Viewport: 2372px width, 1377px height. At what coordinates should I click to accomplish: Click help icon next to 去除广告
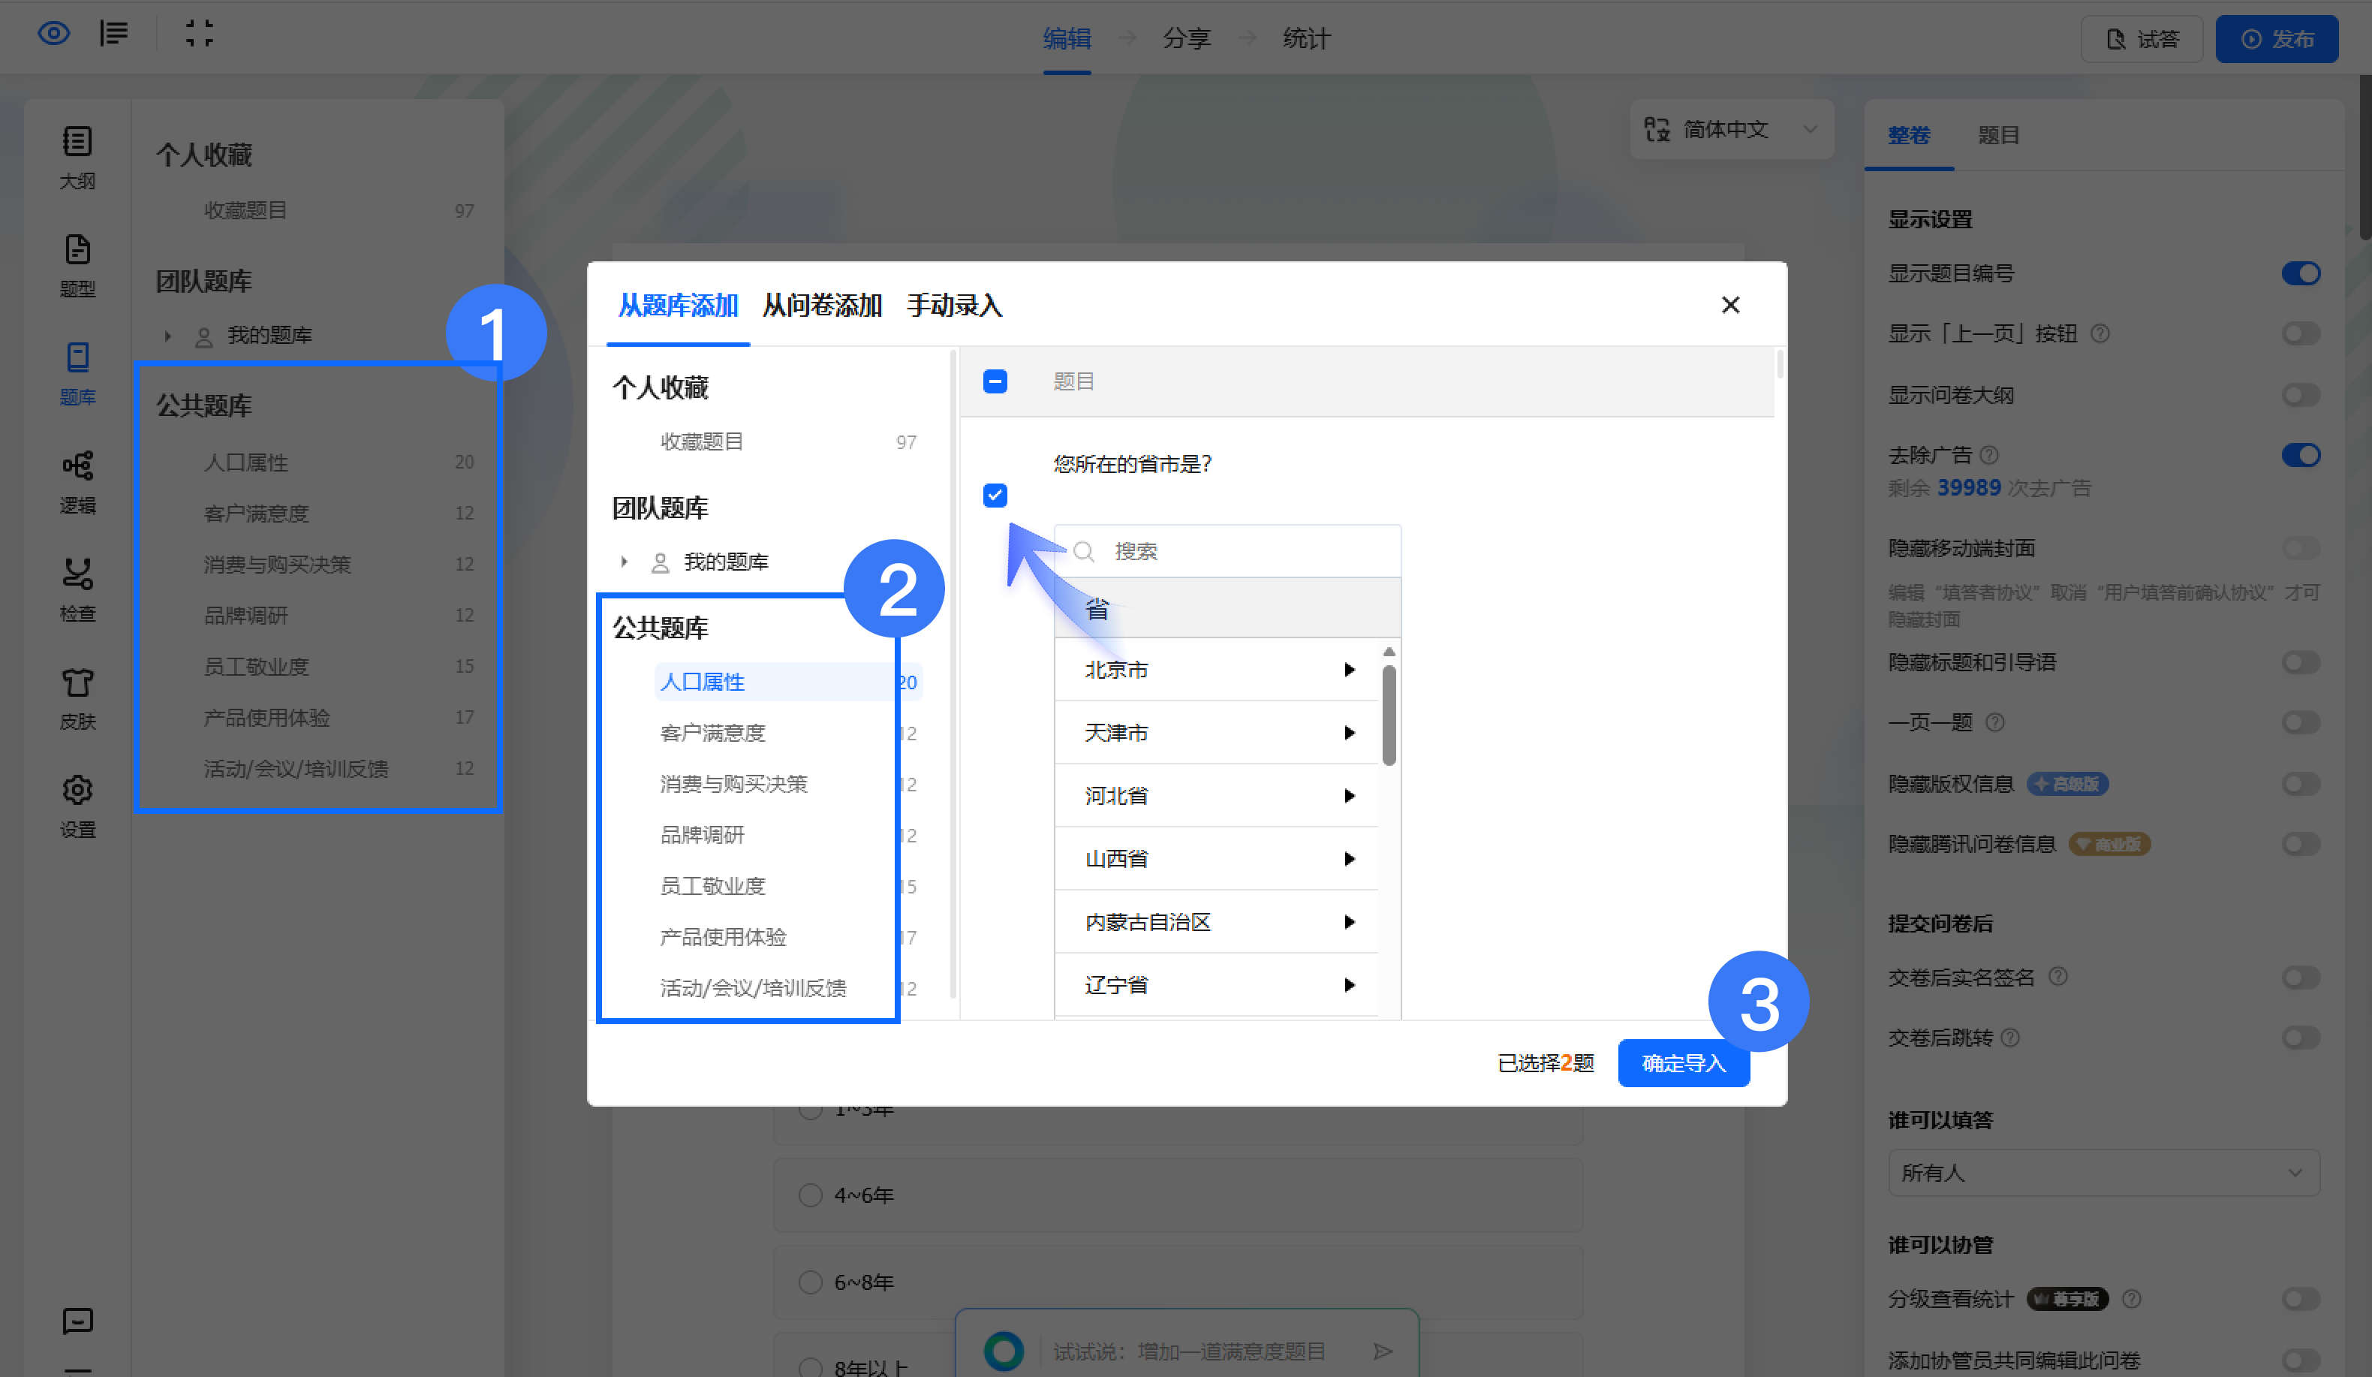click(x=1989, y=456)
